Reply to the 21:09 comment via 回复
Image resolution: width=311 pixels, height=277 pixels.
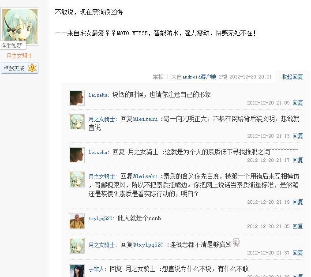[297, 103]
